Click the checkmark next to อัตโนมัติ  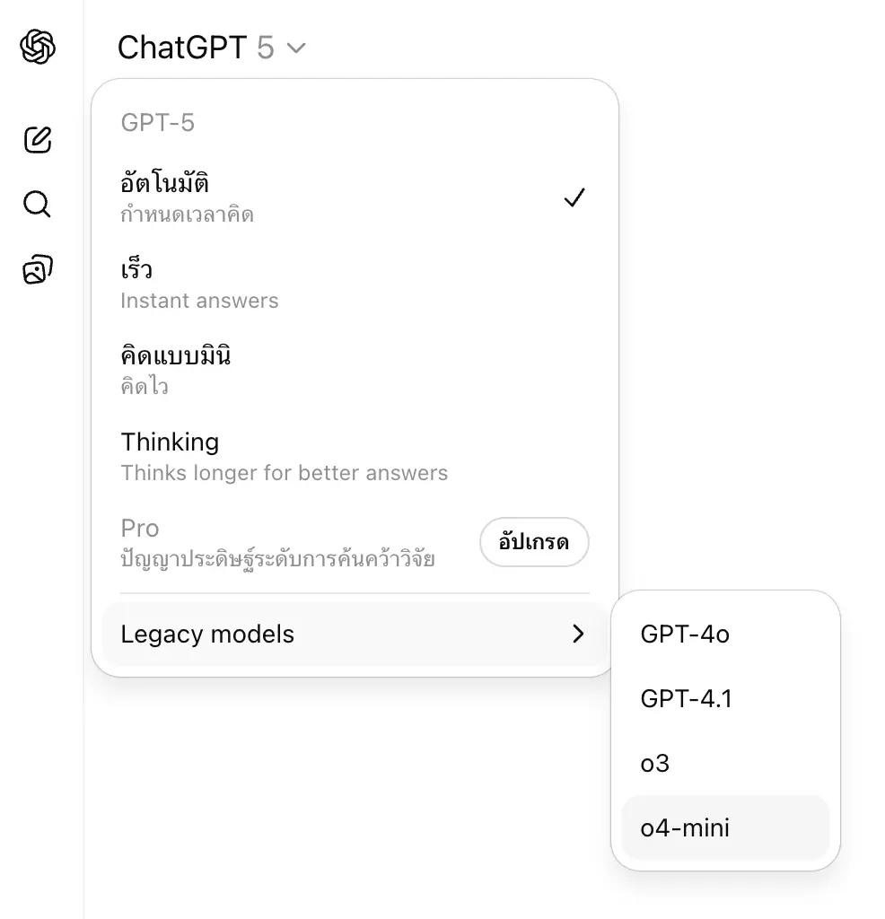pos(574,197)
